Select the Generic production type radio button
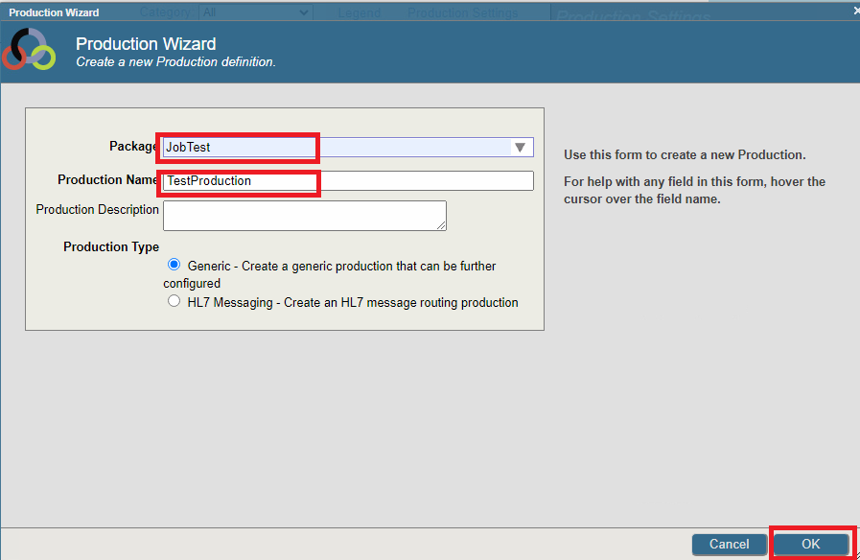 click(174, 265)
